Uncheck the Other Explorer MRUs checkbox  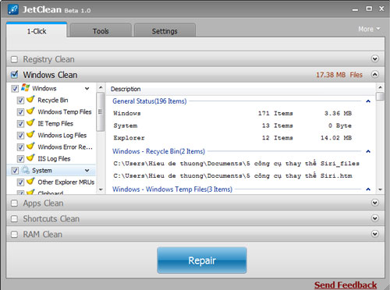[x=20, y=182]
